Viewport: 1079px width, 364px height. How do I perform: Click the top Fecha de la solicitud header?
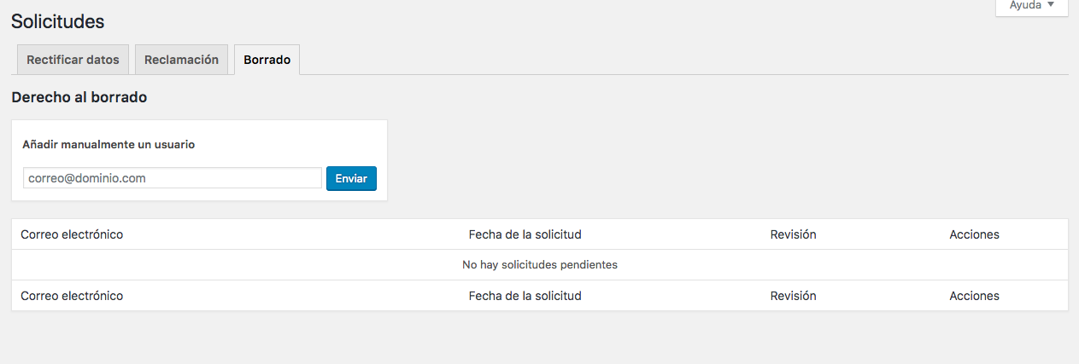click(x=525, y=234)
